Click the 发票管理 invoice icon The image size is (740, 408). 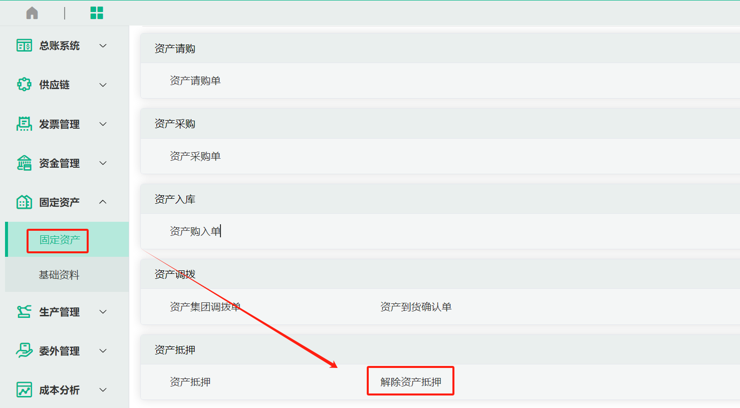point(24,124)
